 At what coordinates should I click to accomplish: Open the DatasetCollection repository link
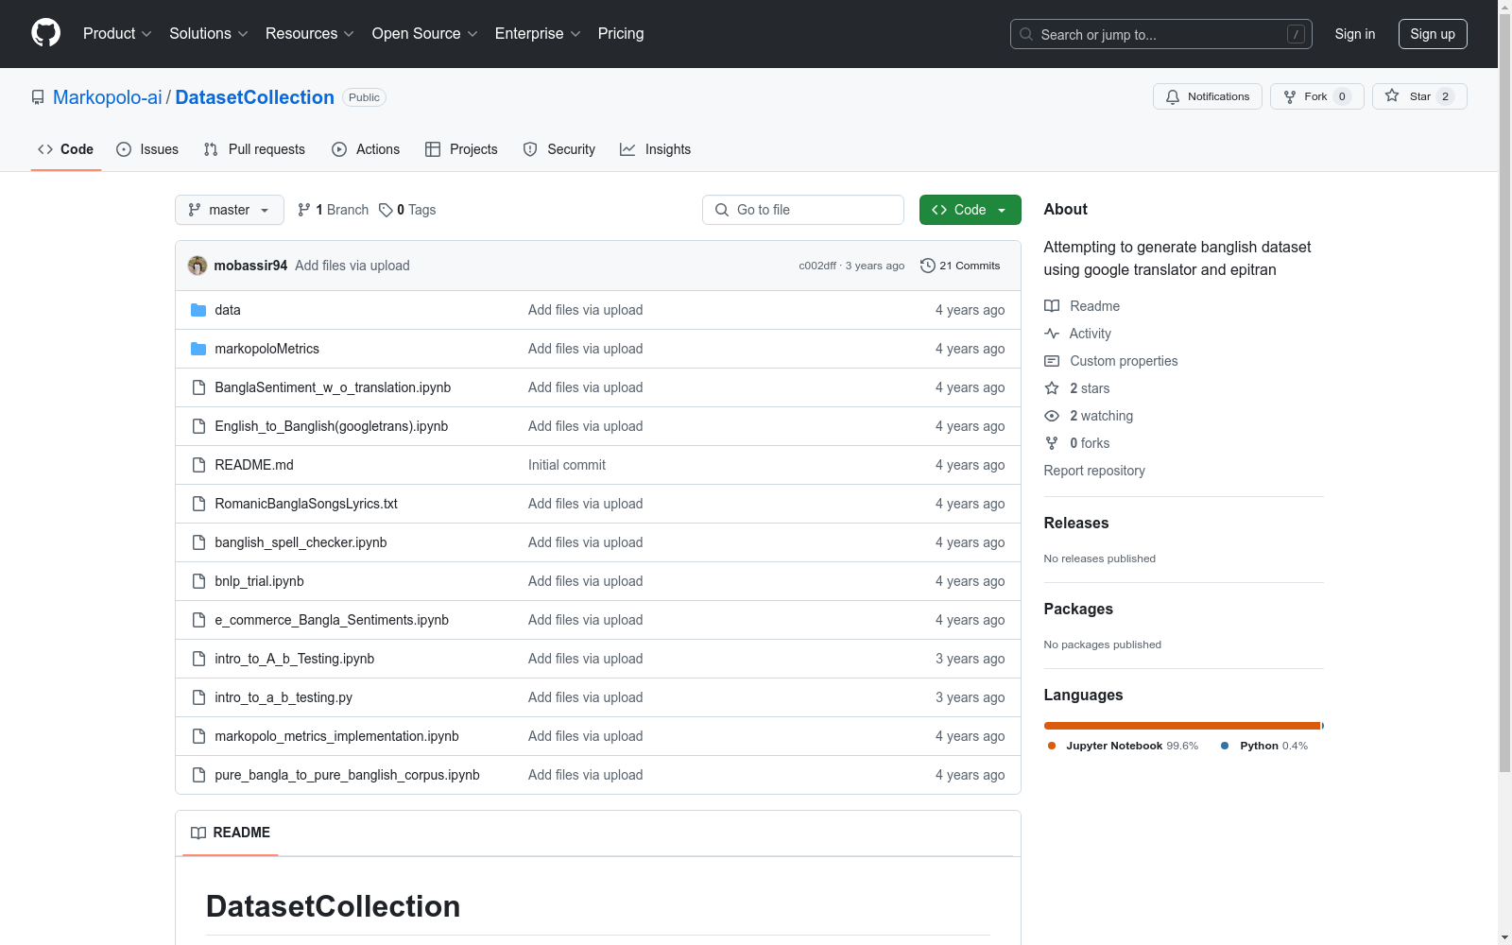pos(255,97)
